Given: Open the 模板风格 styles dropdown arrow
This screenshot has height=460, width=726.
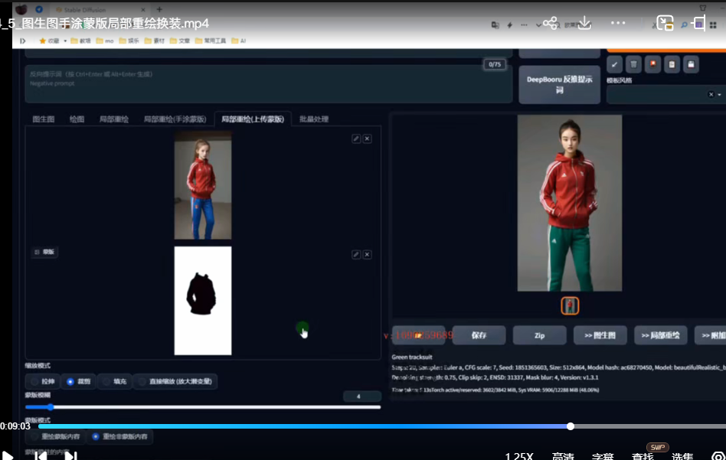Looking at the screenshot, I should (x=720, y=94).
